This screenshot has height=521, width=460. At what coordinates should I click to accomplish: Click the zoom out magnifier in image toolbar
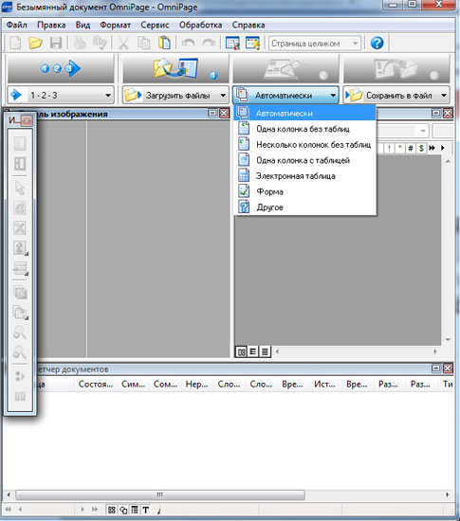point(20,352)
